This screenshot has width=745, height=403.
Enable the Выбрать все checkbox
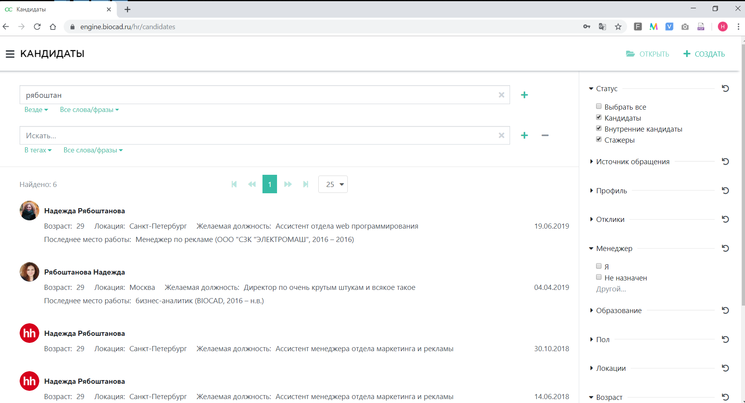tap(599, 106)
